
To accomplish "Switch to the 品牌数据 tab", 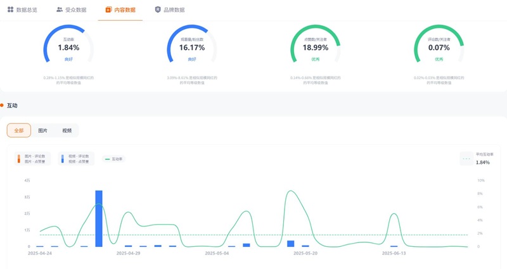I will (174, 10).
